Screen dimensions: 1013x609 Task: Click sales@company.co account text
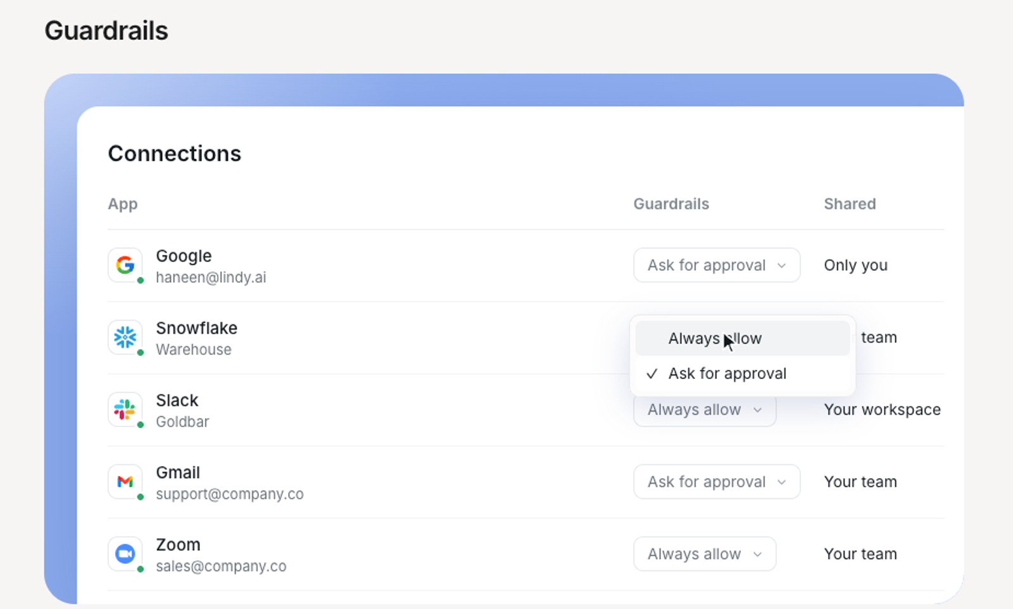click(x=221, y=566)
